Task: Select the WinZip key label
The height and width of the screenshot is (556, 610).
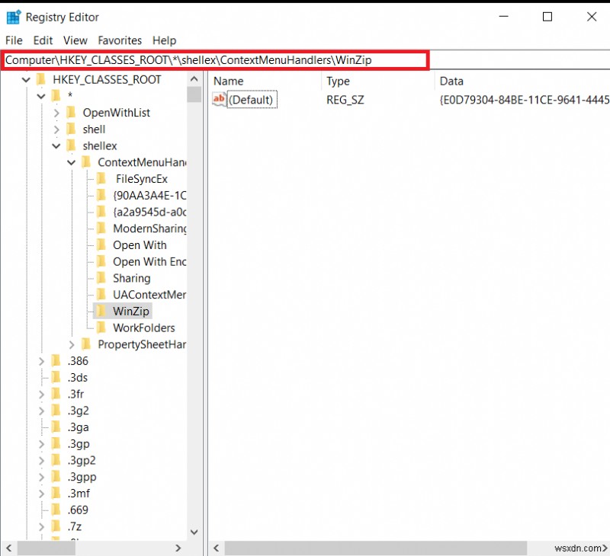Action: (x=130, y=312)
